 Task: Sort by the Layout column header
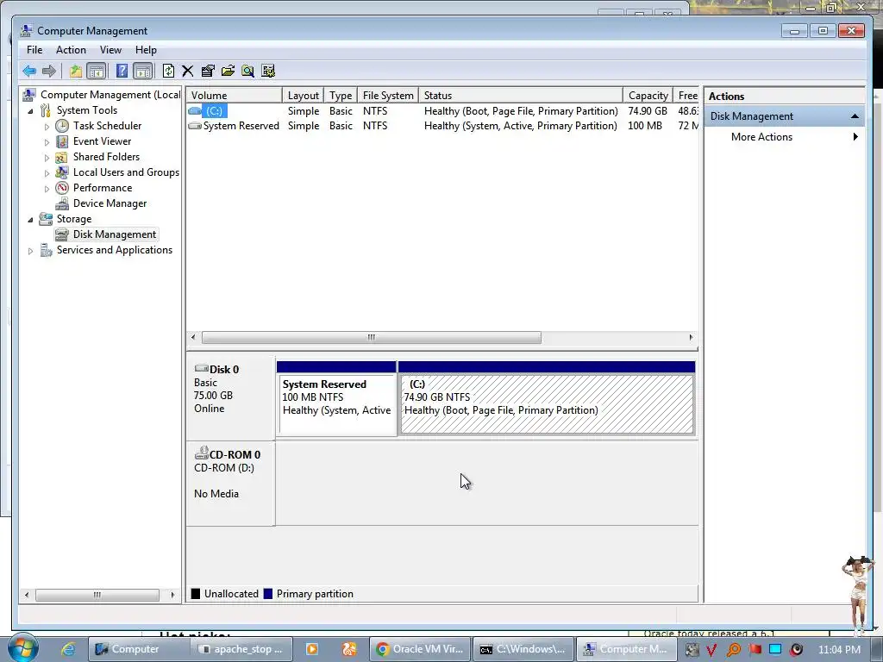click(x=304, y=95)
